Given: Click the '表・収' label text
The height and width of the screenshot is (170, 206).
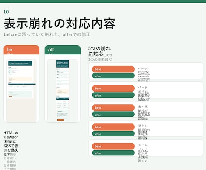Looking at the screenshot, I should [143, 106].
